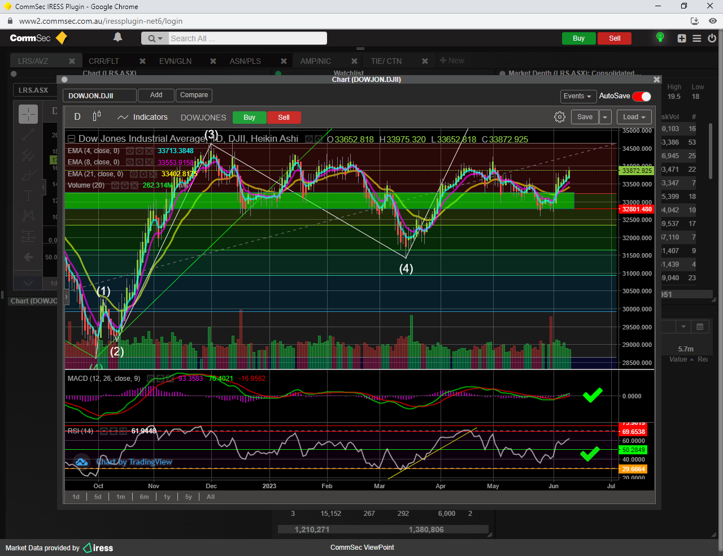Select the text annotation tool

(28, 196)
